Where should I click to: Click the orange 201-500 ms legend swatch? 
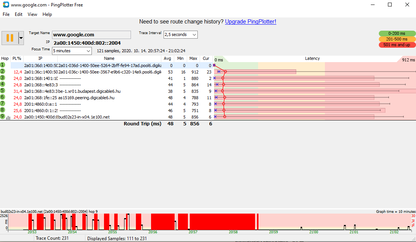[397, 39]
